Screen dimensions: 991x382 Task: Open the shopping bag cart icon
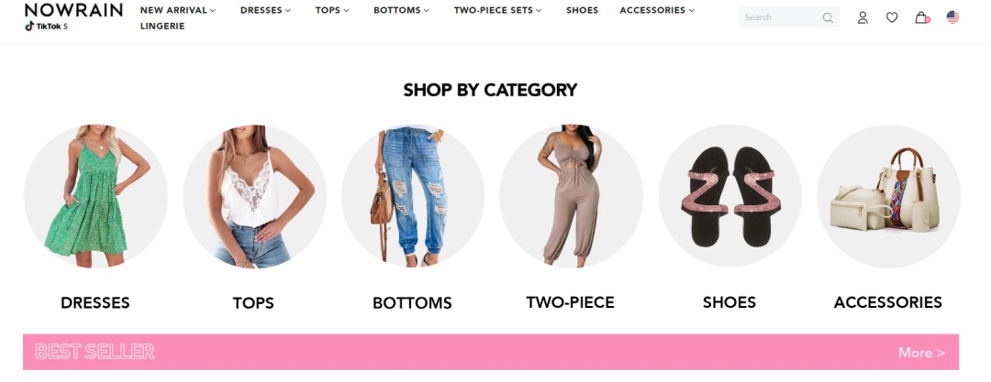point(922,17)
